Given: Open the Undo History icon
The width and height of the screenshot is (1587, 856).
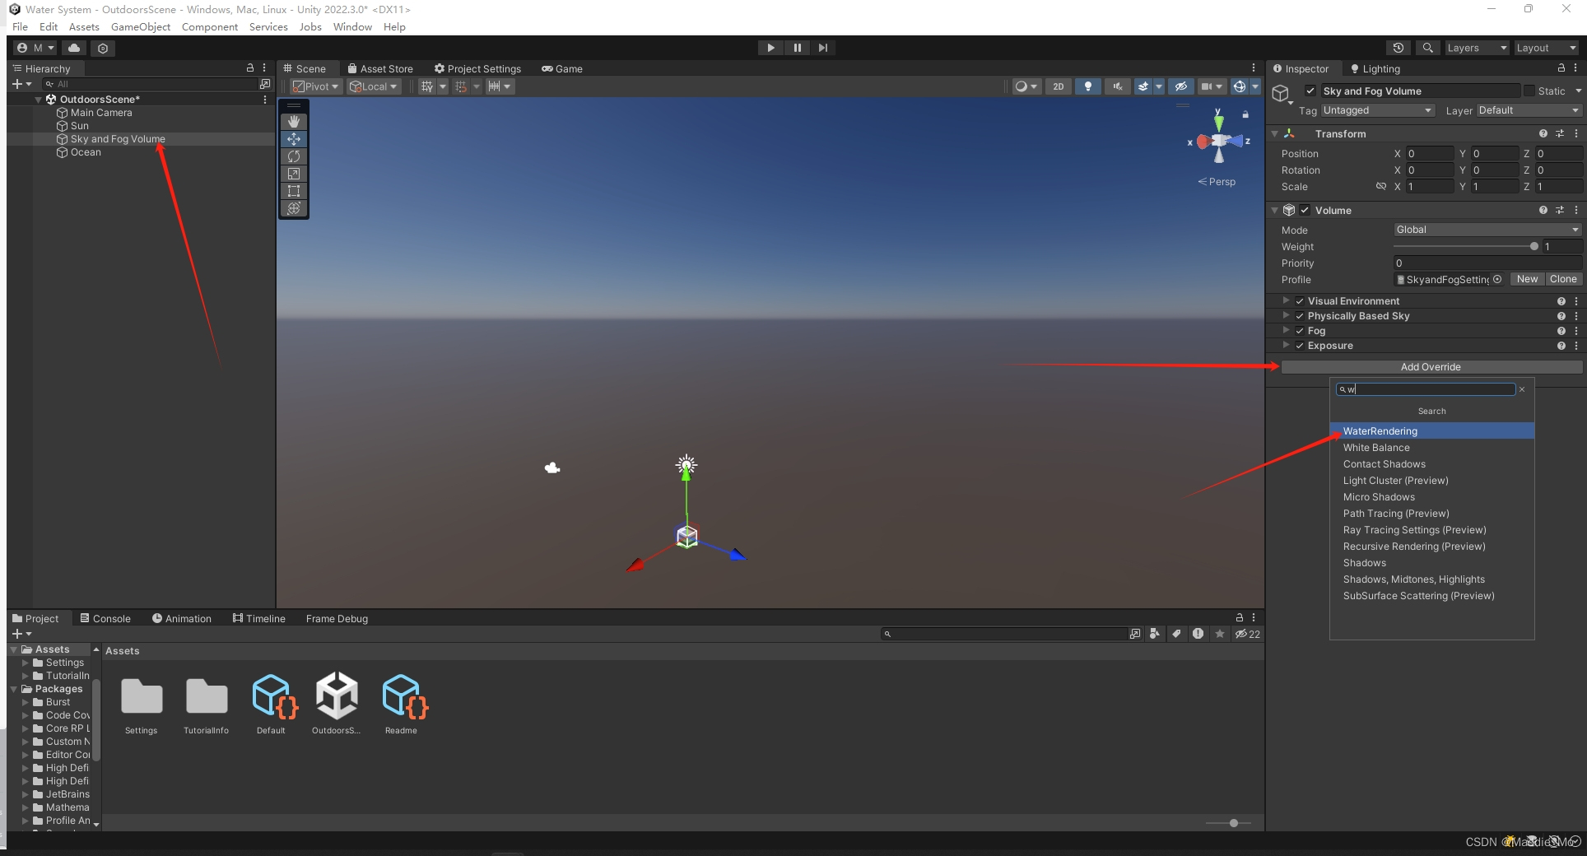Looking at the screenshot, I should pos(1398,48).
